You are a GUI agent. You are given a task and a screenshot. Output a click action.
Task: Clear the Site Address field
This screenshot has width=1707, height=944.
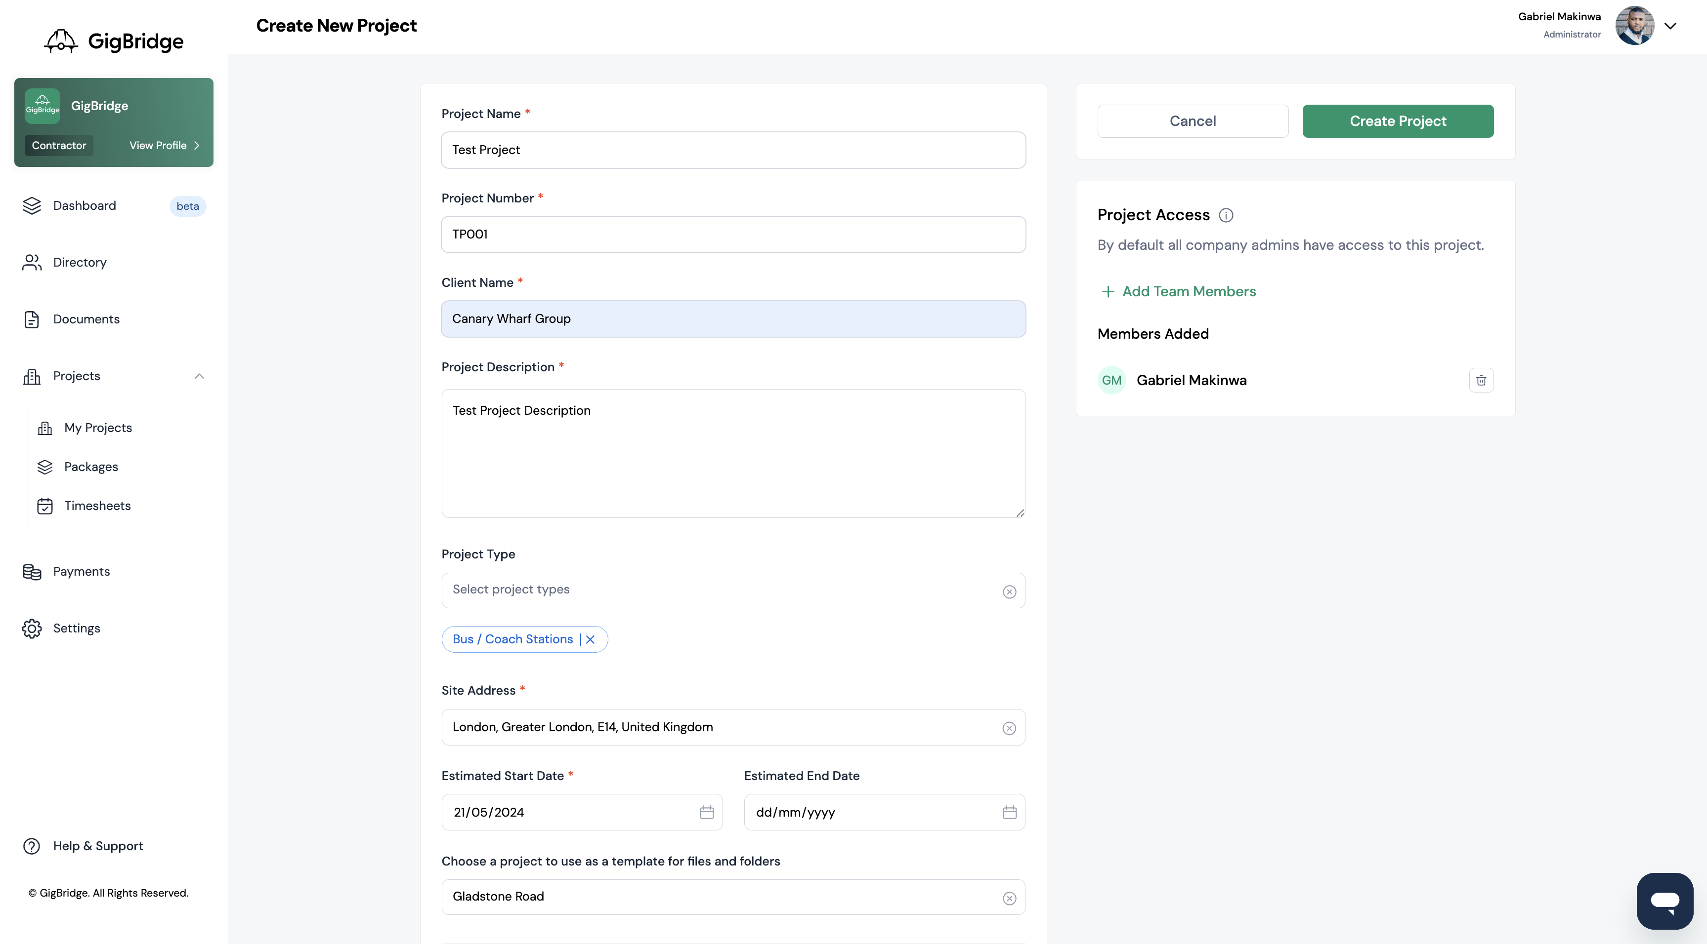(x=1009, y=728)
